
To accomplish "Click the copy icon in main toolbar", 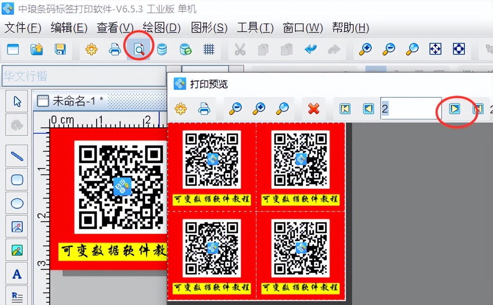I will point(263,49).
